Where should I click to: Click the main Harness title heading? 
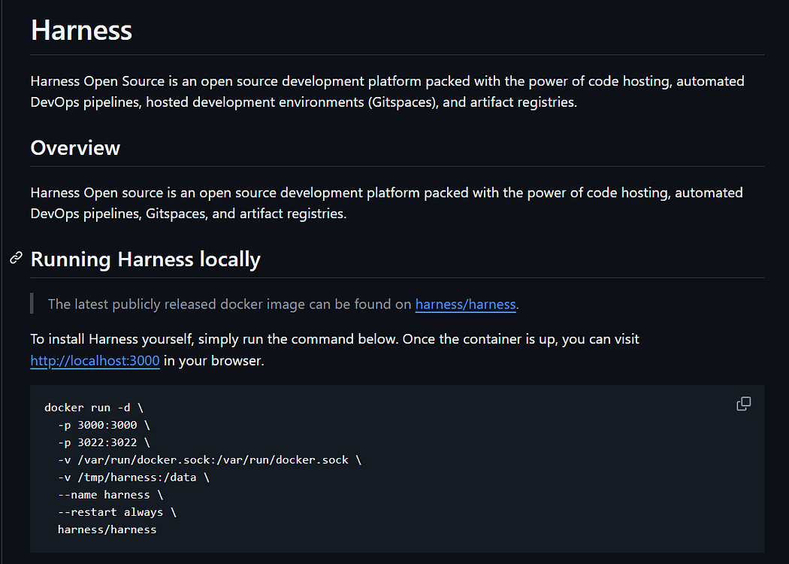(81, 31)
